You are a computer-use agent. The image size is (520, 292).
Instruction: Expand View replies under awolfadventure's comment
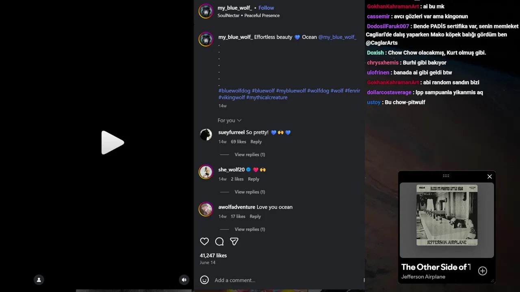(249, 229)
